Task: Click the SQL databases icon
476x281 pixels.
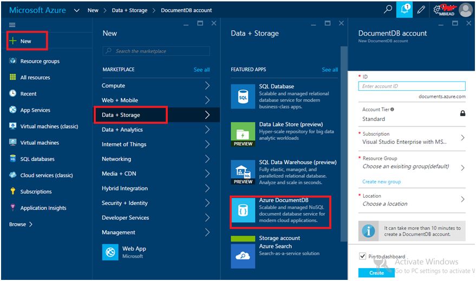Action: coord(13,158)
